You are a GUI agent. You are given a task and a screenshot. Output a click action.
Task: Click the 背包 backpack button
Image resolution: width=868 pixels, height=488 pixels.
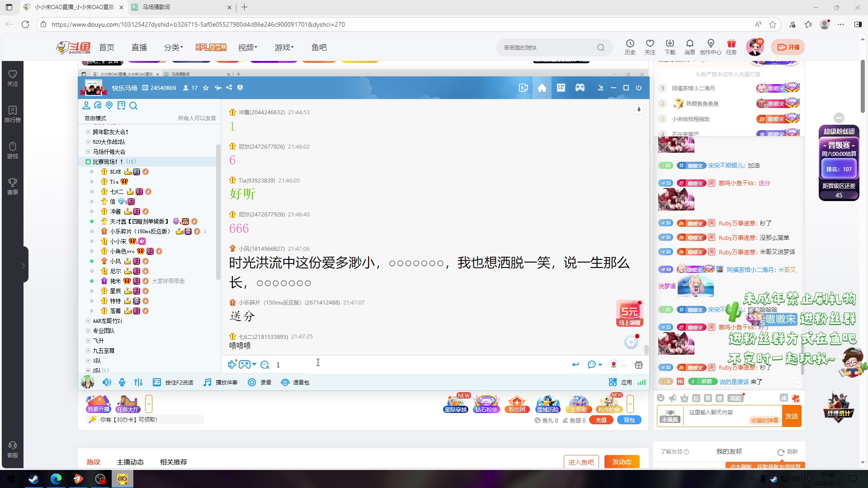[x=629, y=420]
